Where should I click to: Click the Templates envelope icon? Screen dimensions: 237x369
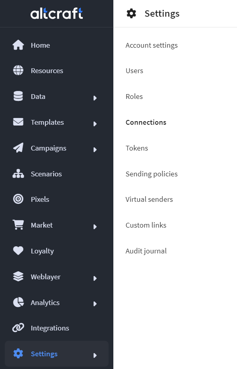pos(18,122)
